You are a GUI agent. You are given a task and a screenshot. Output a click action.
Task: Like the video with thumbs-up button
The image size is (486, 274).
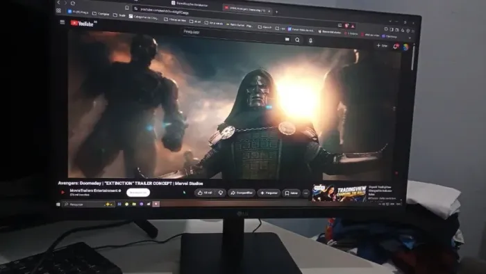205,193
